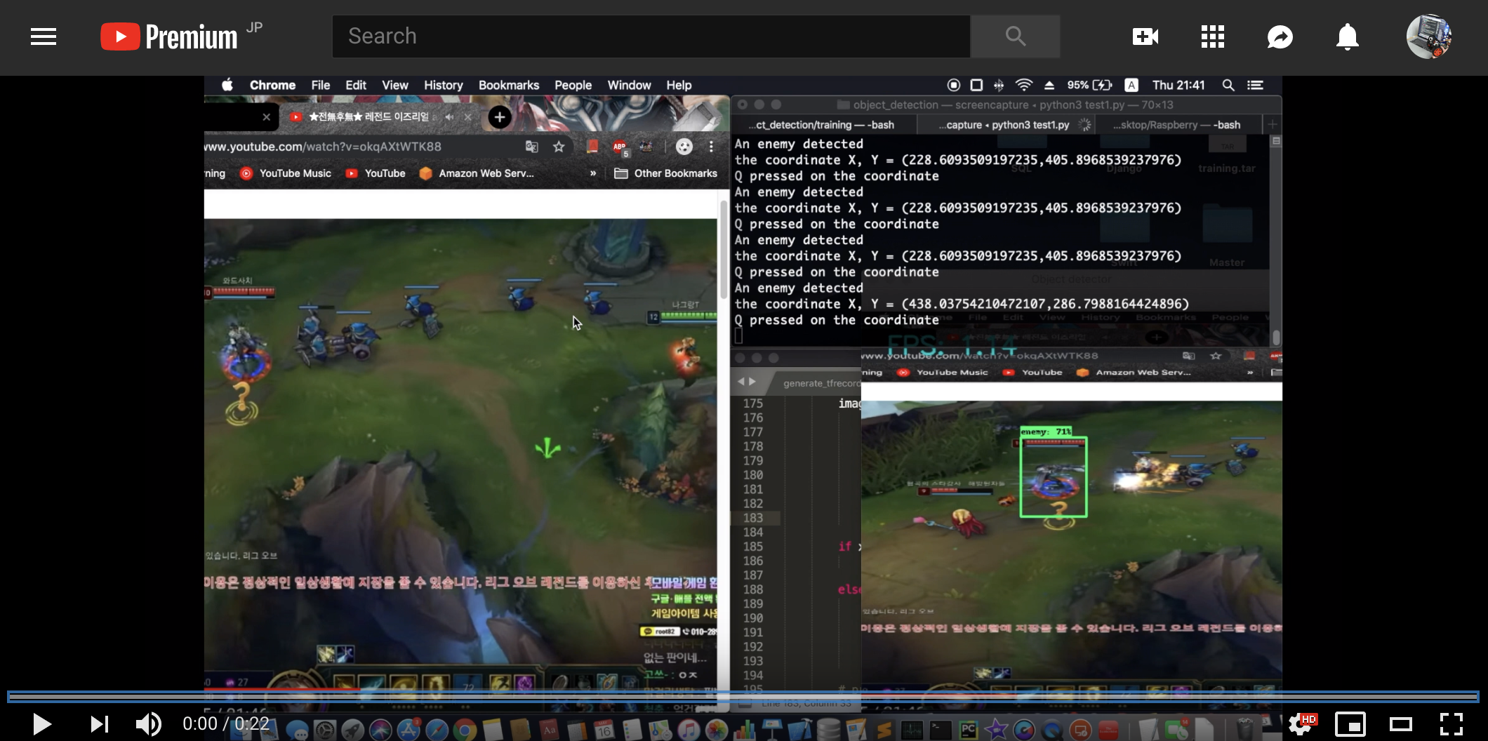Screen dimensions: 1488x741
Task: Open the People menu
Action: pyautogui.click(x=573, y=85)
